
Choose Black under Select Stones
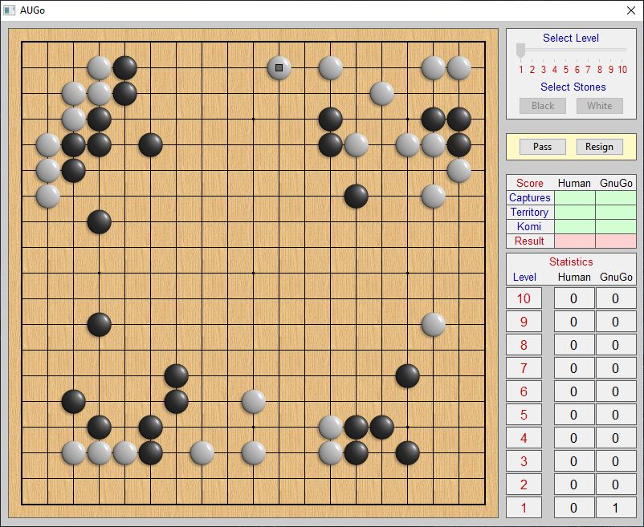click(x=543, y=106)
